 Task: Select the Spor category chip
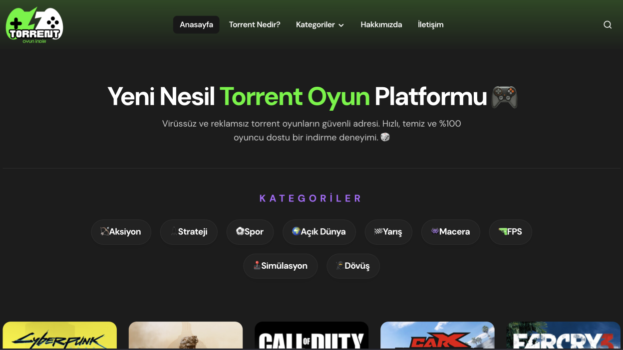[x=250, y=232]
